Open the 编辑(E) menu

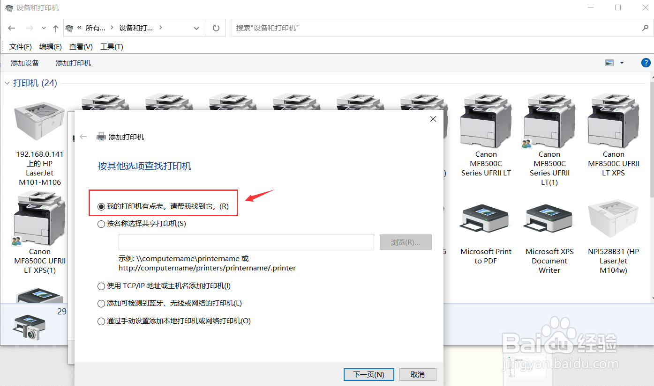click(x=51, y=46)
